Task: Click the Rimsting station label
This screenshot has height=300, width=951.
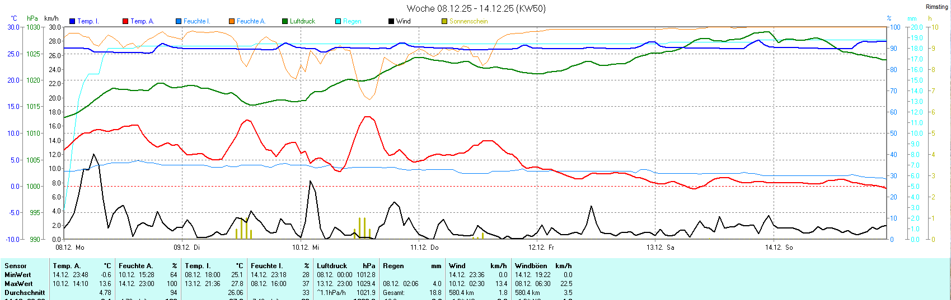Action: click(936, 7)
